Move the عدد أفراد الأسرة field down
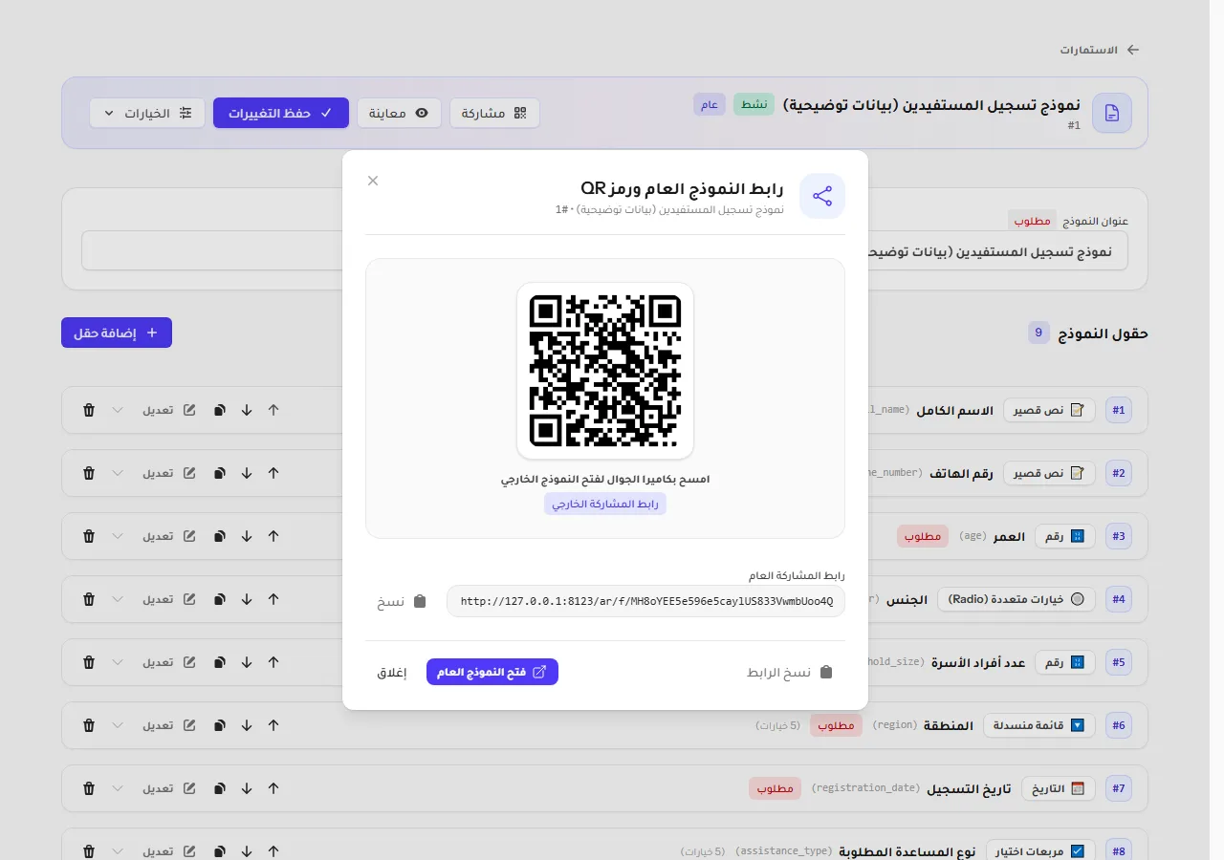 tap(247, 662)
